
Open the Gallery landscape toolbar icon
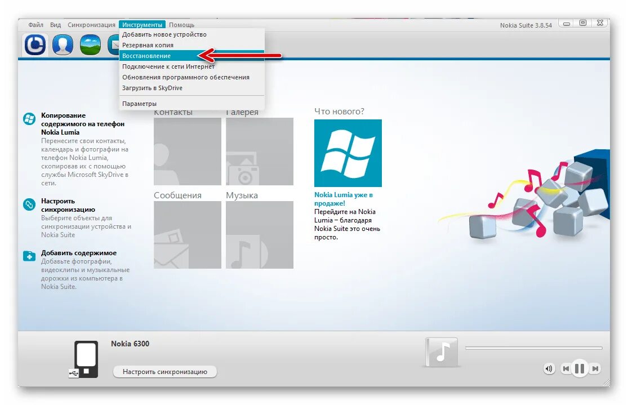(90, 44)
